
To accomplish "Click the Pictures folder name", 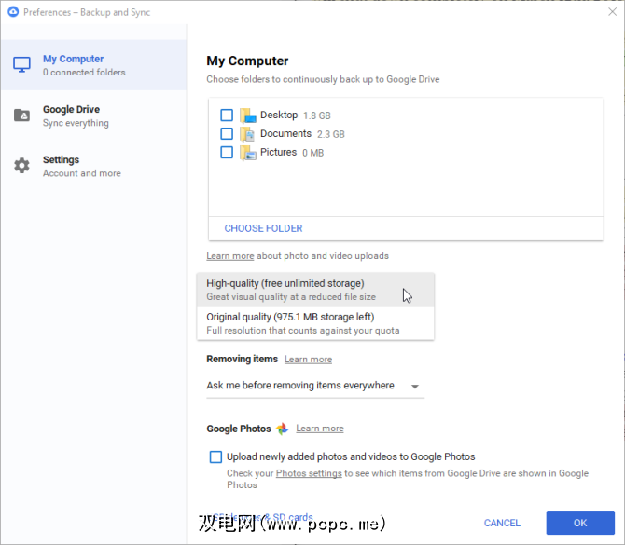I will pyautogui.click(x=278, y=153).
